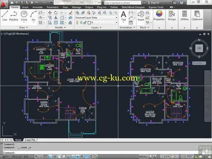Activate the Scale tool
Viewport: 212px width, 159px height.
[x=56, y=23]
